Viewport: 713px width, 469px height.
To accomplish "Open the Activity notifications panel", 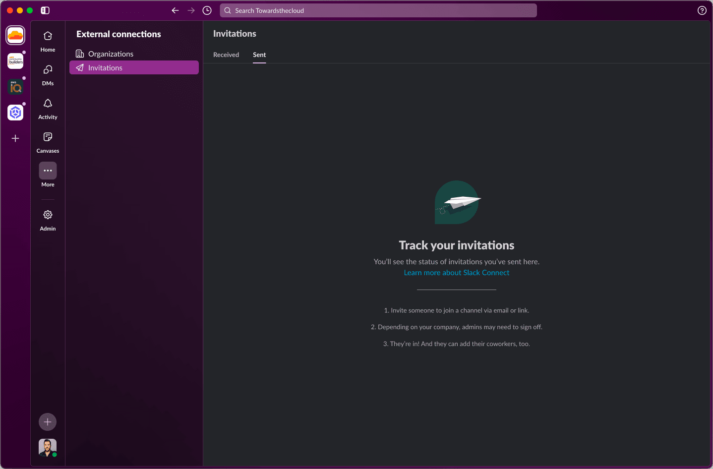I will click(x=48, y=107).
